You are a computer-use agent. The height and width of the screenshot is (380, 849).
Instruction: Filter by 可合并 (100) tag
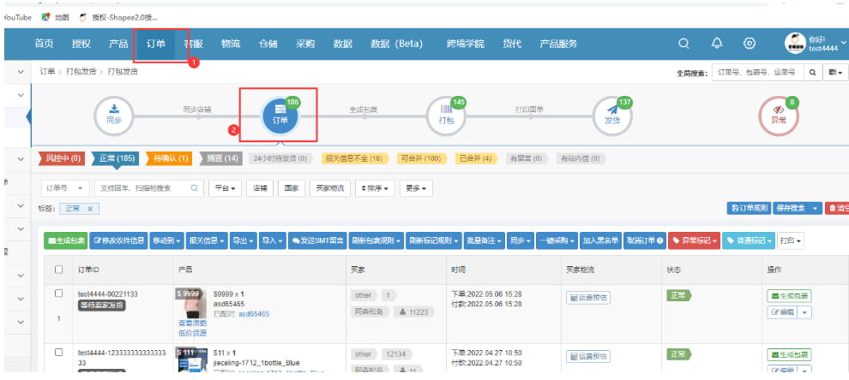point(421,158)
